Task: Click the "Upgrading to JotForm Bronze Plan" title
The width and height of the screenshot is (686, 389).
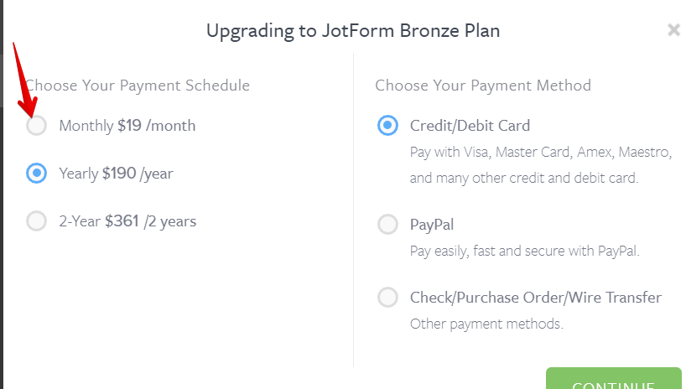Action: click(x=353, y=32)
